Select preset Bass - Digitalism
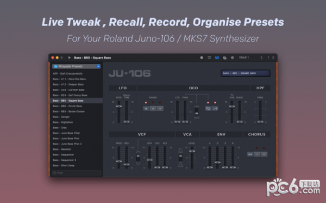The image size is (326, 203). (76, 122)
